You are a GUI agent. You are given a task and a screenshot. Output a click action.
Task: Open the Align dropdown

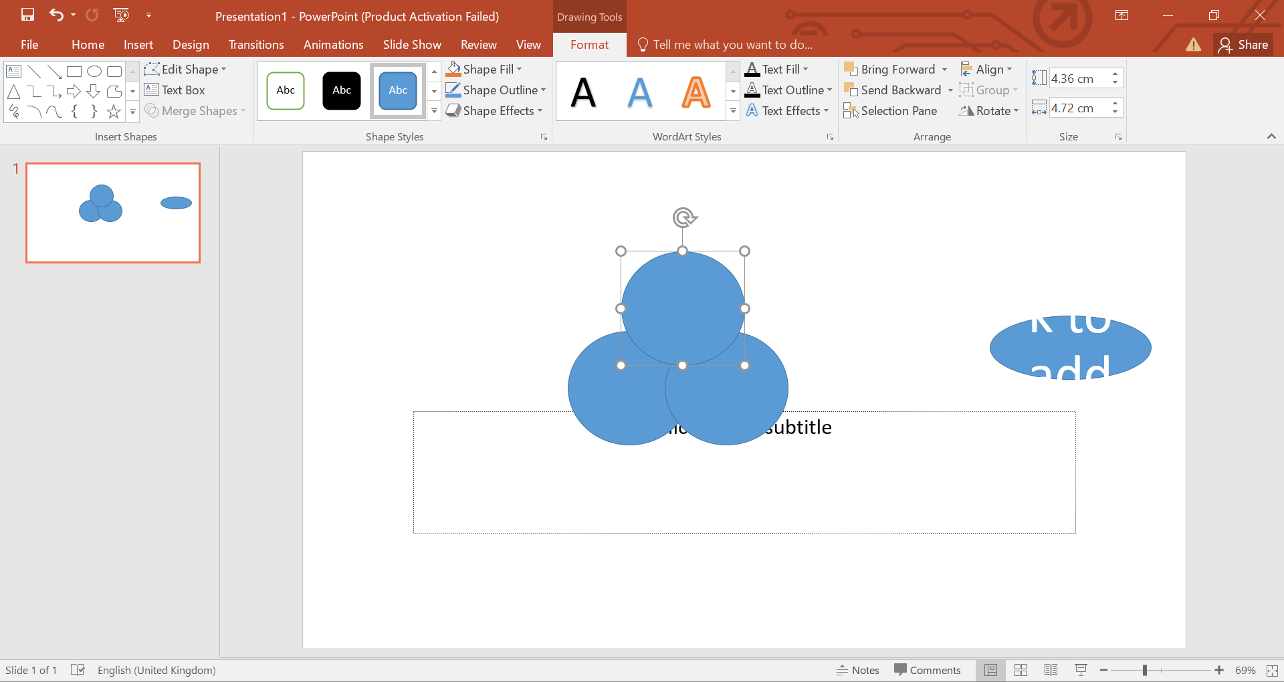pos(986,69)
